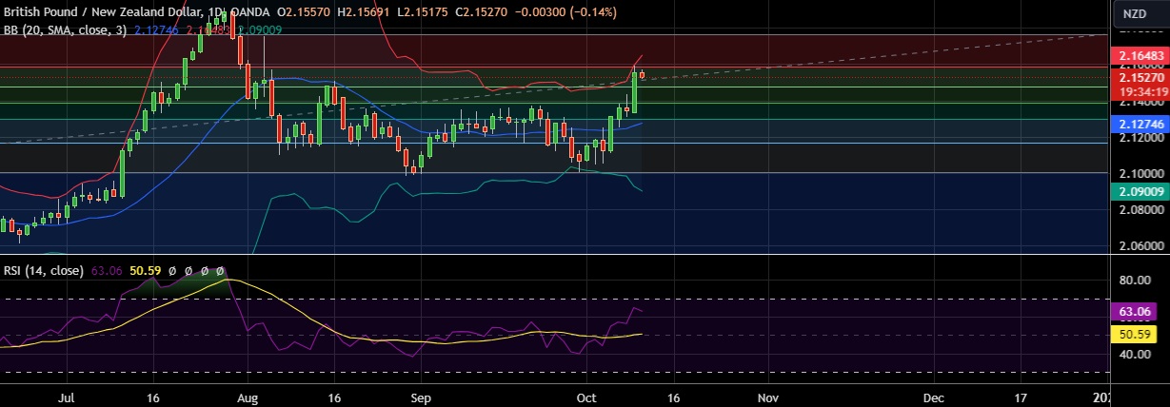The image size is (1170, 407).
Task: Click the purple RSI value label 63.06 on axis
Action: pos(1133,311)
